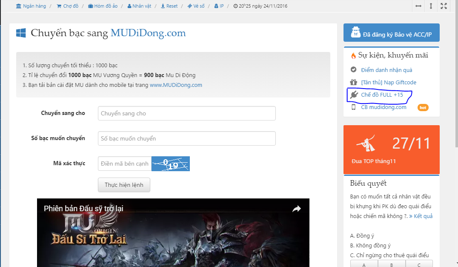Open the www.MUDiDong.com download link
The width and height of the screenshot is (458, 267).
[176, 85]
